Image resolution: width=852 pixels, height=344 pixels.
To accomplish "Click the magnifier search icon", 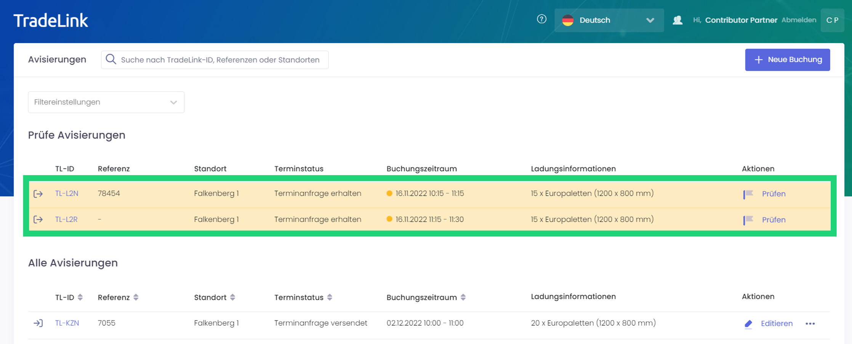I will 111,59.
